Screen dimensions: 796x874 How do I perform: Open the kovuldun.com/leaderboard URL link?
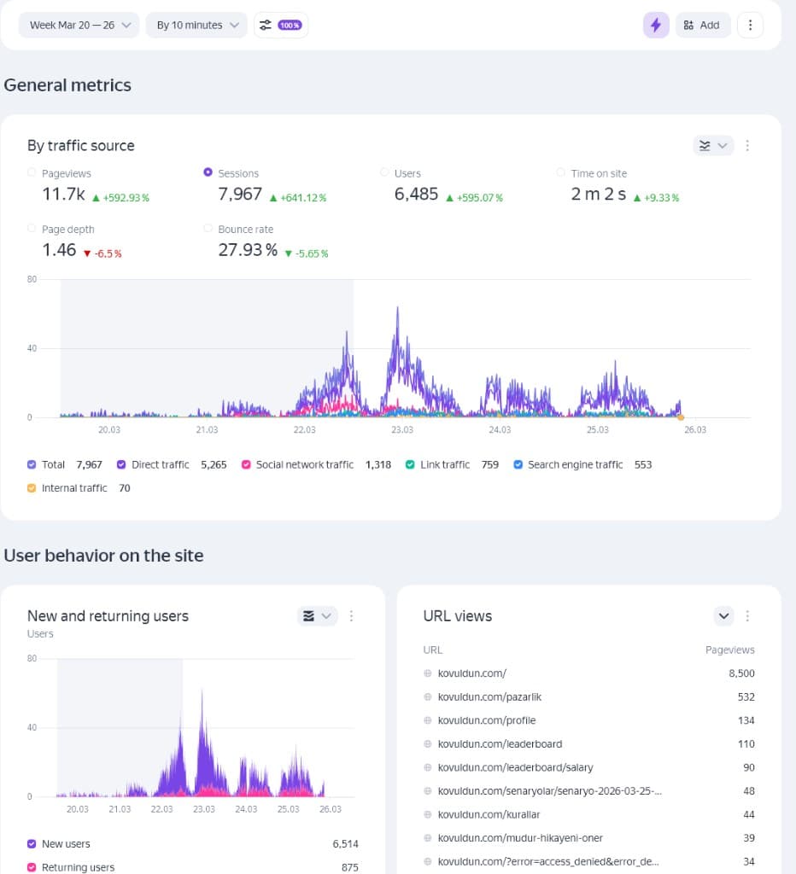tap(500, 744)
